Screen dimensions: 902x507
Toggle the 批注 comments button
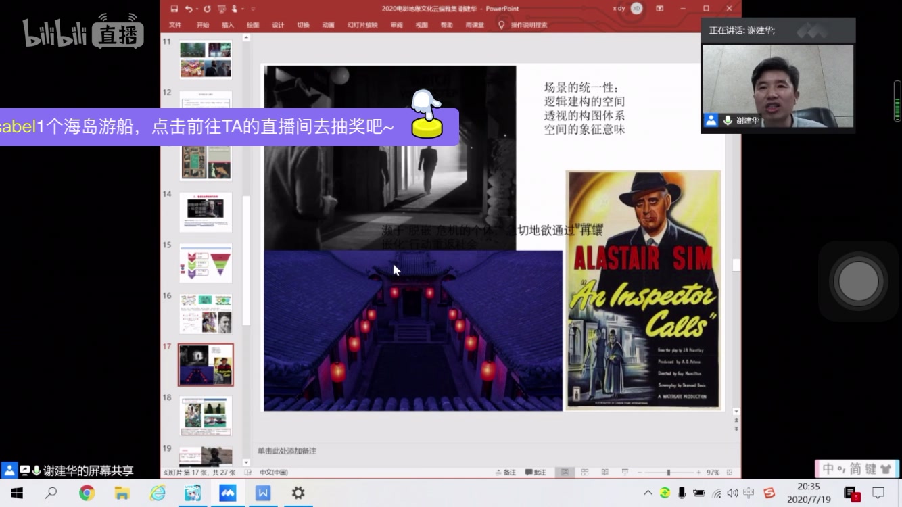click(x=536, y=473)
